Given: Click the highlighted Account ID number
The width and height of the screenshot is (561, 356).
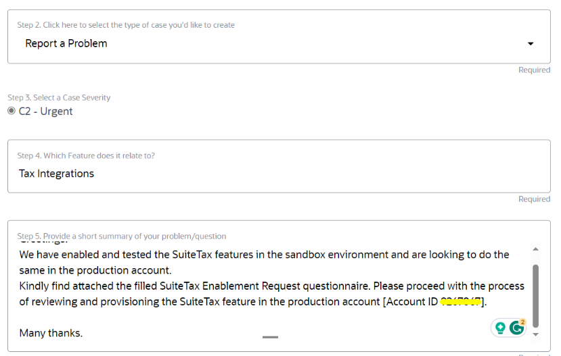Looking at the screenshot, I should pyautogui.click(x=460, y=302).
